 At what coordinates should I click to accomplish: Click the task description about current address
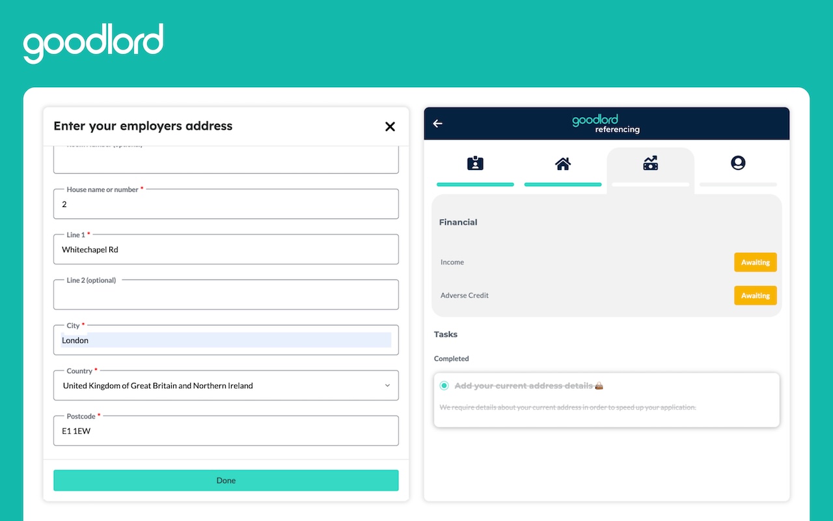tap(567, 408)
